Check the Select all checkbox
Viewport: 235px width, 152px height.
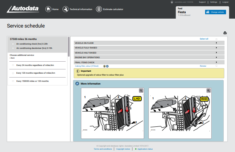(x=216, y=39)
